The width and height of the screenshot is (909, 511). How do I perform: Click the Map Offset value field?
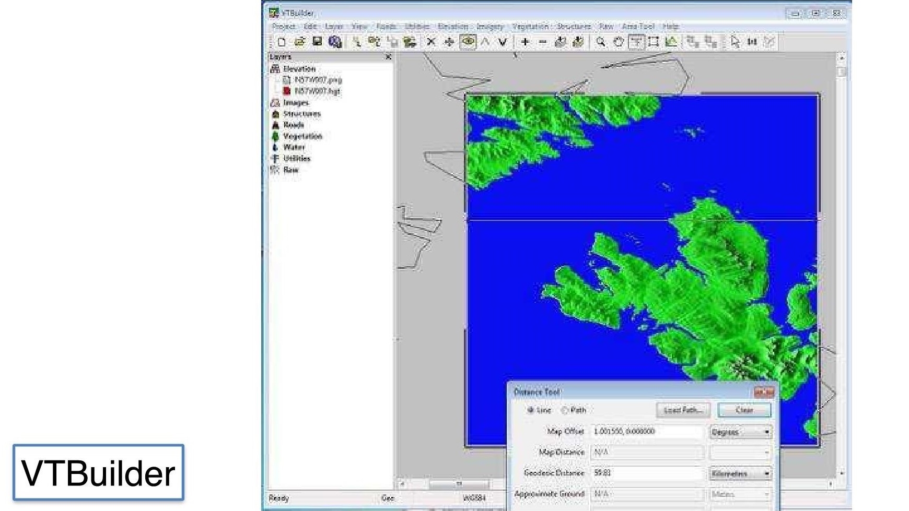click(x=648, y=432)
